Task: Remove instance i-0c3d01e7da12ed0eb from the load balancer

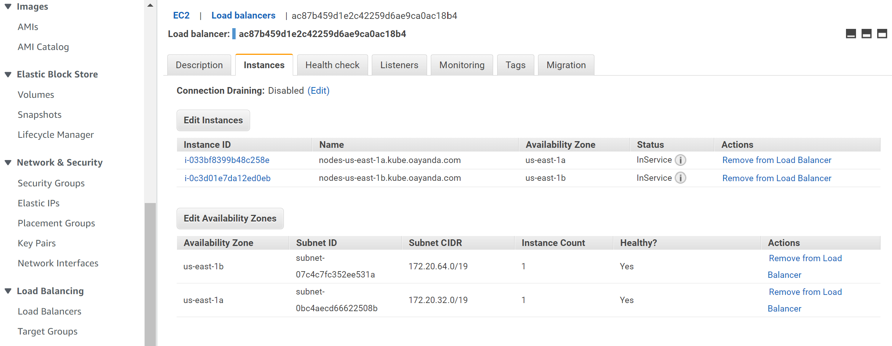Action: (x=777, y=178)
